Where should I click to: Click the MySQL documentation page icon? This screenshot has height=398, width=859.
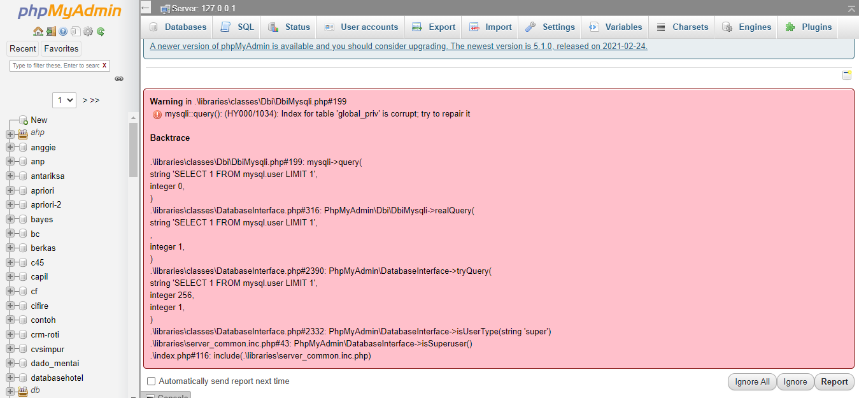pyautogui.click(x=75, y=31)
